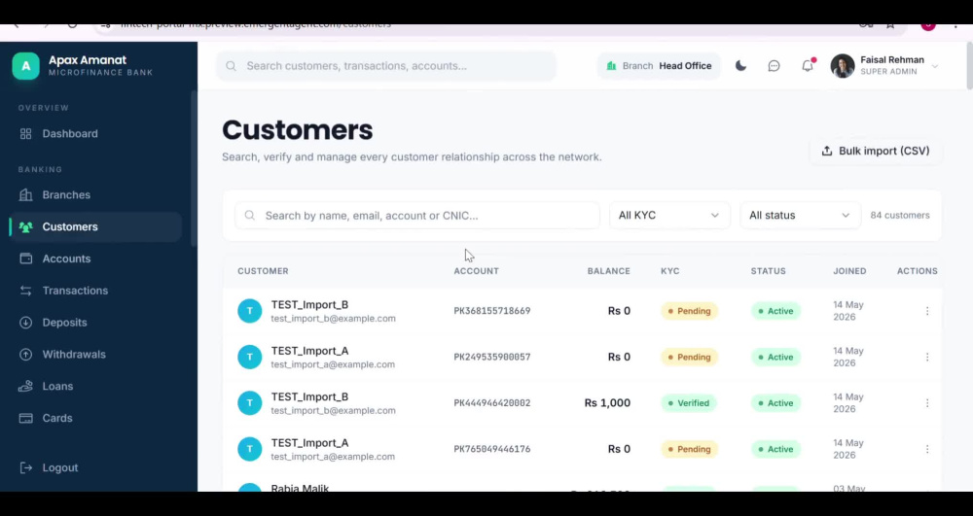The width and height of the screenshot is (973, 516).
Task: Click the Loans hand icon
Action: click(25, 387)
